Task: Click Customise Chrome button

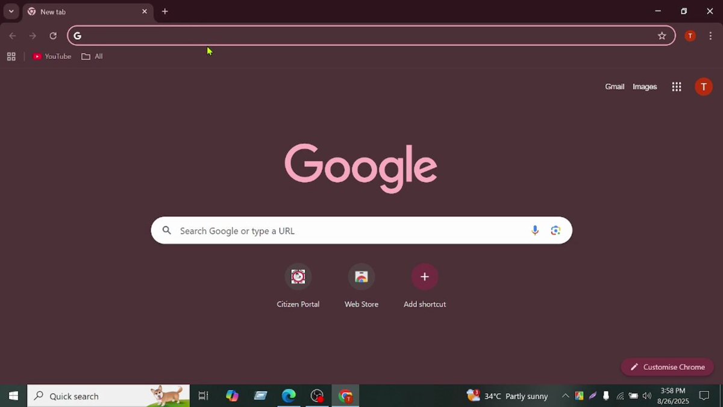Action: (668, 367)
